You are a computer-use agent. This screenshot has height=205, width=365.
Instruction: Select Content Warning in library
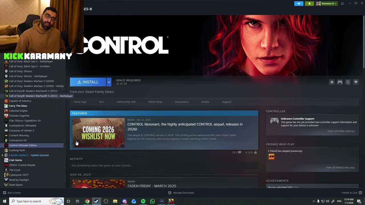coord(19,135)
